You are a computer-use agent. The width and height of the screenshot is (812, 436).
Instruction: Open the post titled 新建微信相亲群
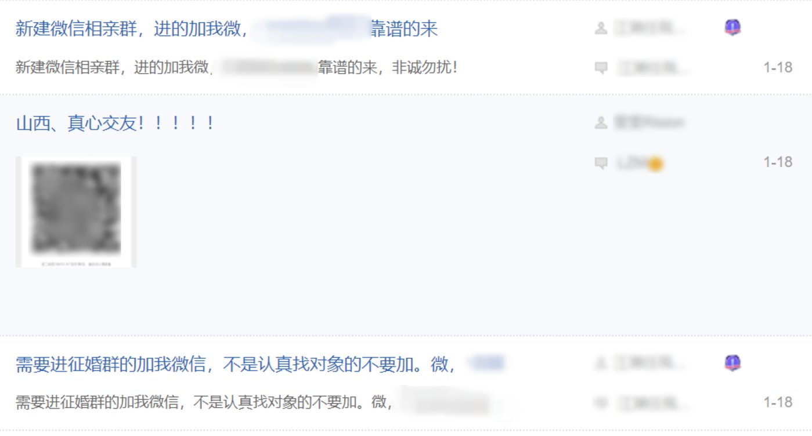click(x=226, y=29)
